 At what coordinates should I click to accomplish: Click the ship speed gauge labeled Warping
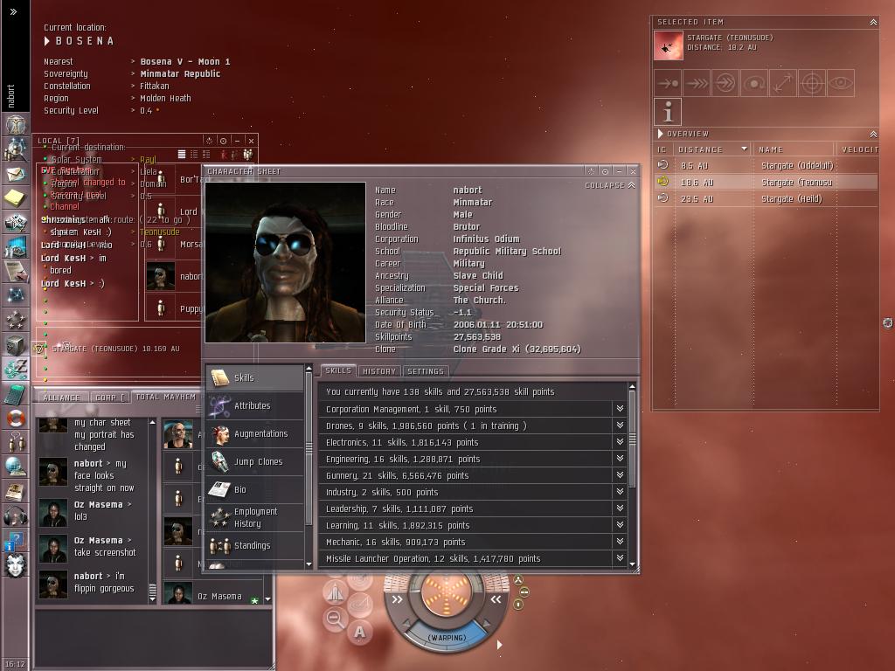point(447,637)
